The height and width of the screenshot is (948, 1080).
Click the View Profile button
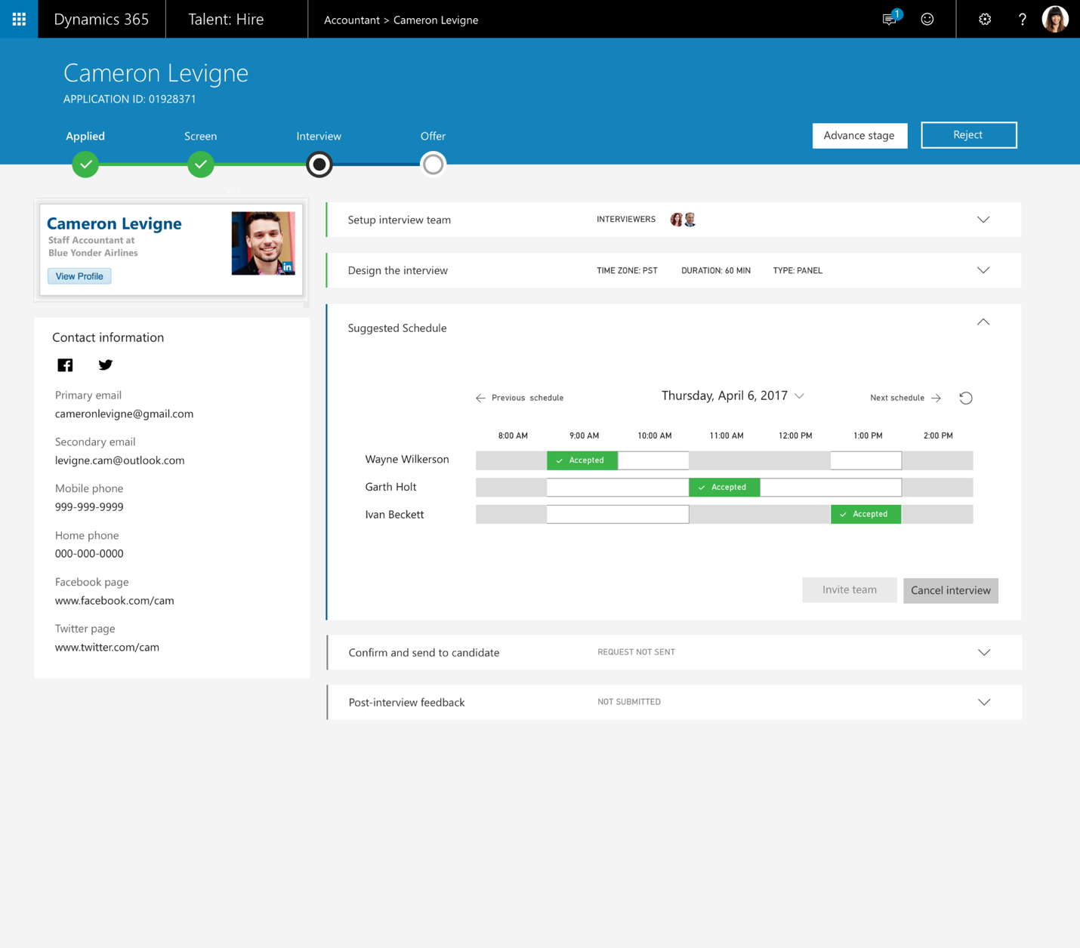tap(79, 276)
